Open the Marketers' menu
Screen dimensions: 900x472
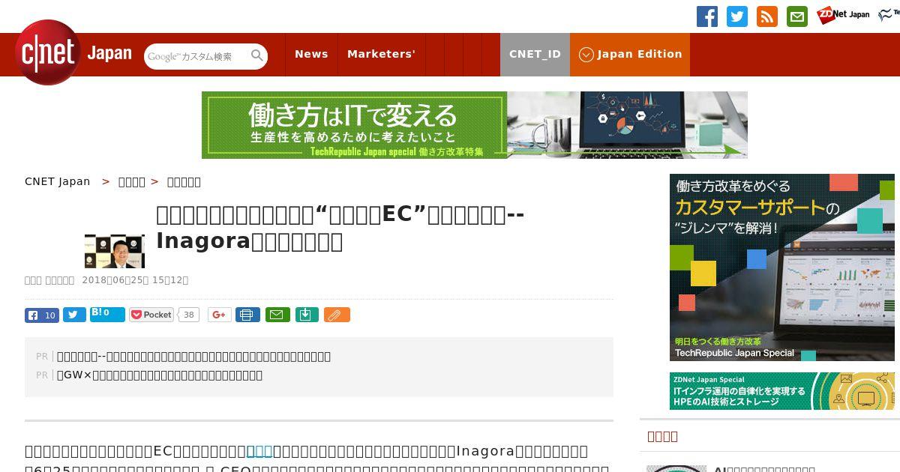381,54
